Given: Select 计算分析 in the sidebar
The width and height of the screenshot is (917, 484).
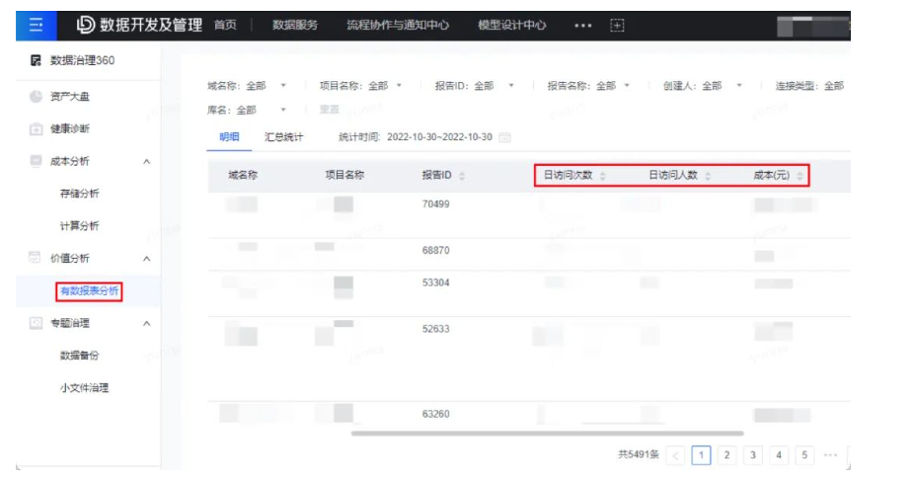Looking at the screenshot, I should pyautogui.click(x=80, y=225).
